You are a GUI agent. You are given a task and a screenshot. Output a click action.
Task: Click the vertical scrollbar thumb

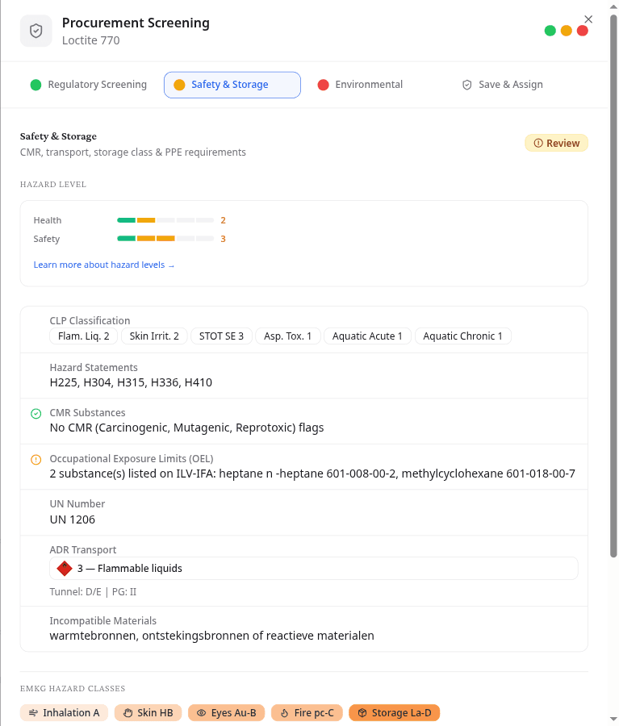tap(613, 285)
